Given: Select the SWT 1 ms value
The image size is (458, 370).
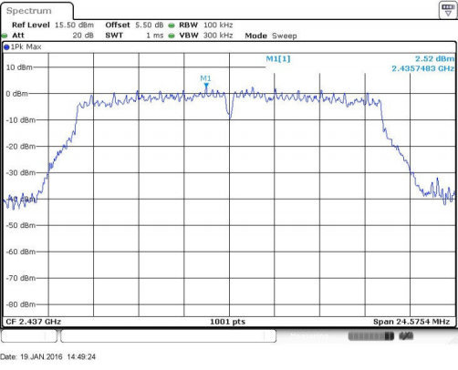Looking at the screenshot, I should pos(154,36).
